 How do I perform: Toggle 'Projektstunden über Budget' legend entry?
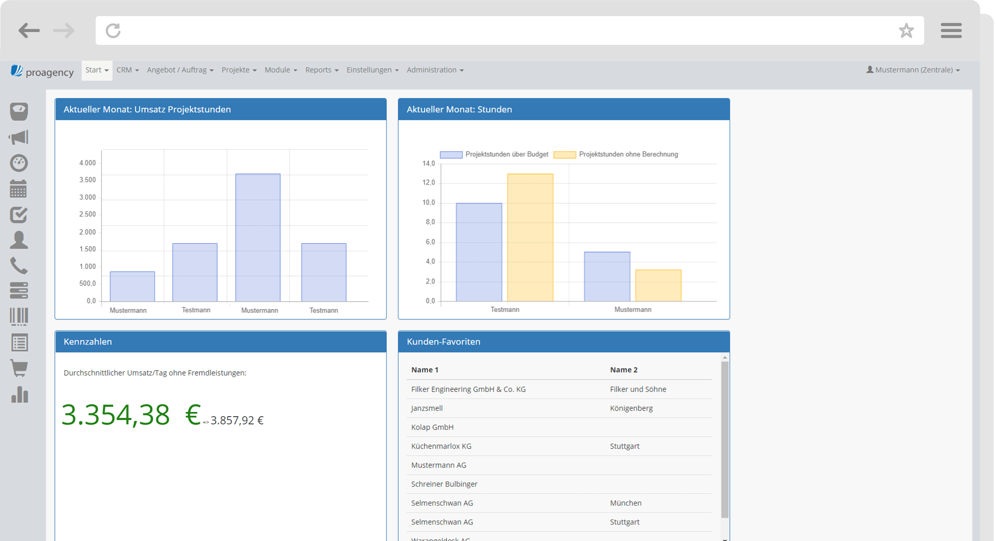(x=494, y=154)
